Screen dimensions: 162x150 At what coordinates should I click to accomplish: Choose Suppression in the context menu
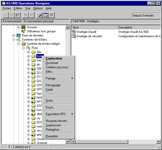pyautogui.click(x=58, y=125)
